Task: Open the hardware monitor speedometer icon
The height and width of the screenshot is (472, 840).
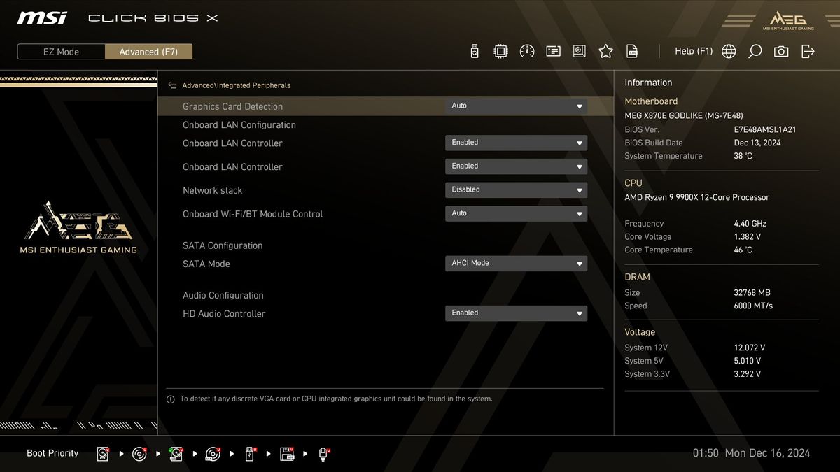Action: click(x=527, y=51)
